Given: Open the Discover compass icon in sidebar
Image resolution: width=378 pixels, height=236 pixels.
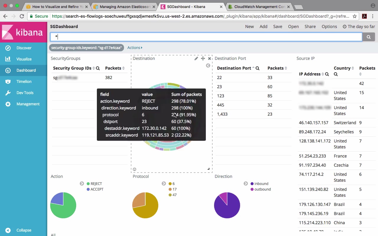Looking at the screenshot, I should [8, 48].
